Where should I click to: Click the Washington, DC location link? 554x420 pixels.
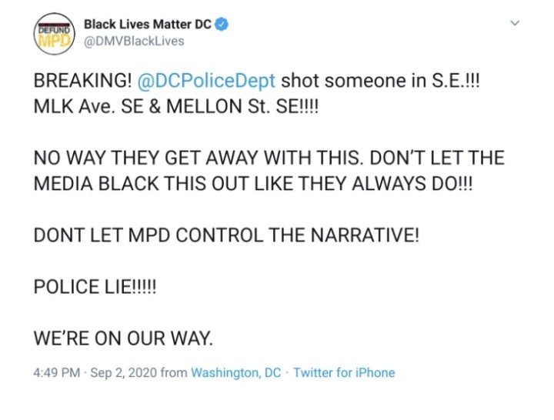(236, 372)
